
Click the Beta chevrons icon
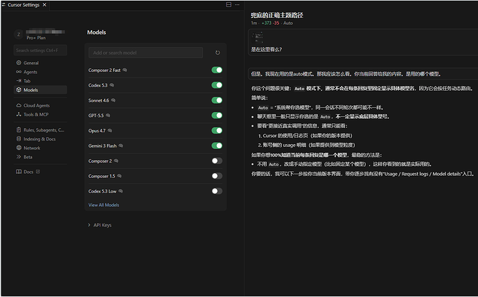click(x=19, y=157)
